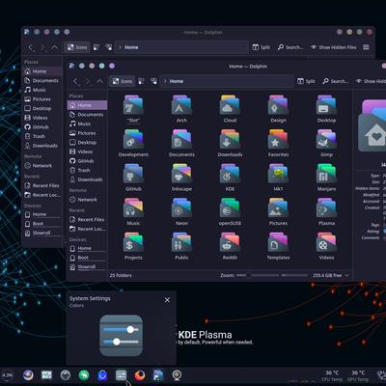
Task: Select Icons view mode in front Dolphin window
Action: click(122, 81)
